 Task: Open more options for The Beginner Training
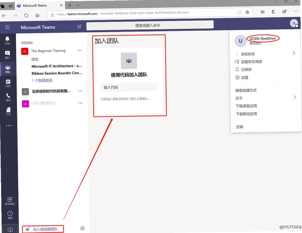tap(80, 51)
